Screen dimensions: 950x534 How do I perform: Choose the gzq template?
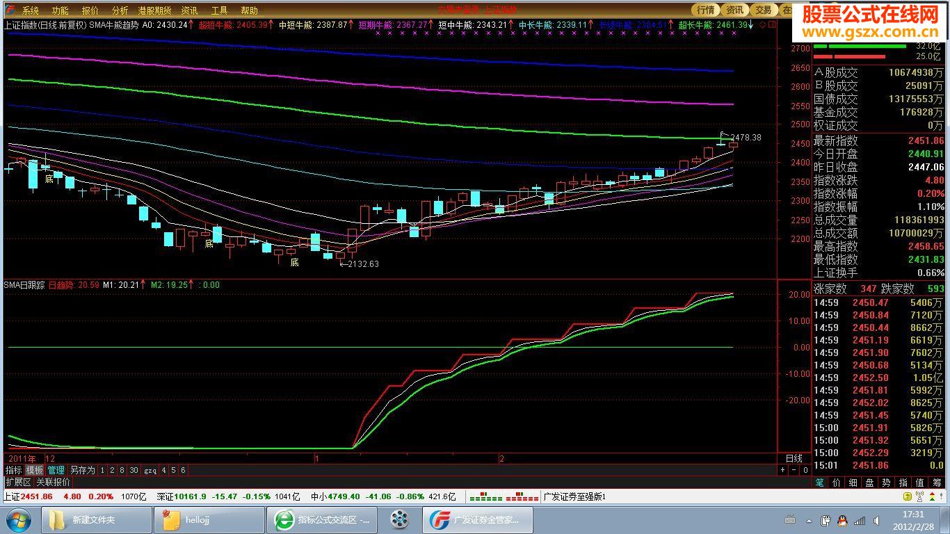point(150,471)
